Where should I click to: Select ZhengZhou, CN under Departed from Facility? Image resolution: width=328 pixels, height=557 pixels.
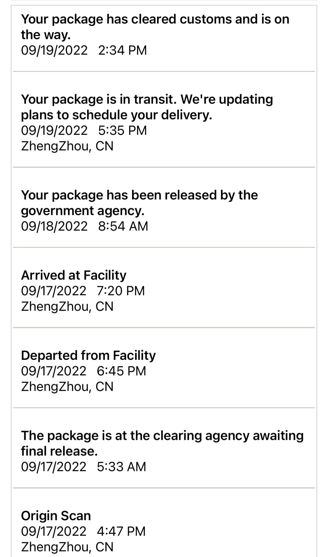[x=67, y=387]
